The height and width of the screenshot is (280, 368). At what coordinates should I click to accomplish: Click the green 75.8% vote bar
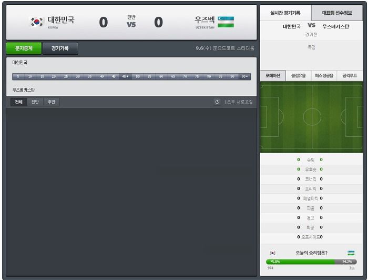(x=300, y=262)
